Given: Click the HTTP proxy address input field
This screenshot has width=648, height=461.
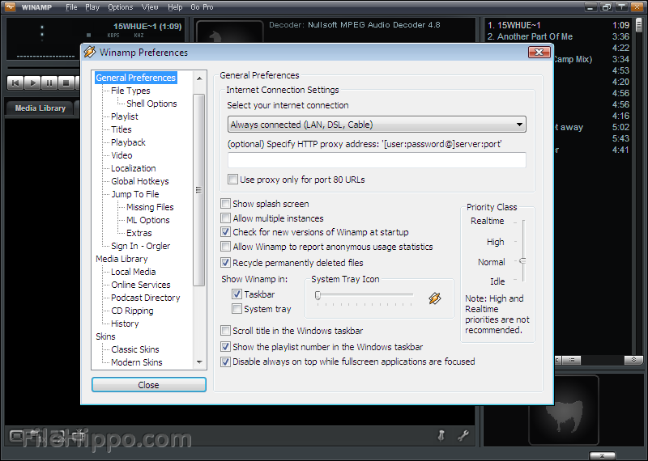Looking at the screenshot, I should (377, 159).
